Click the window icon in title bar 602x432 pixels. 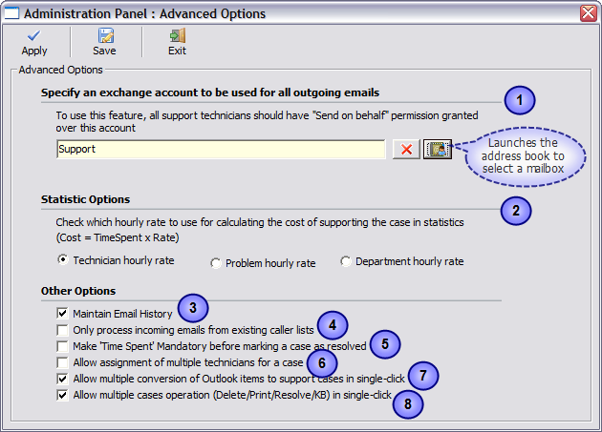coord(11,13)
